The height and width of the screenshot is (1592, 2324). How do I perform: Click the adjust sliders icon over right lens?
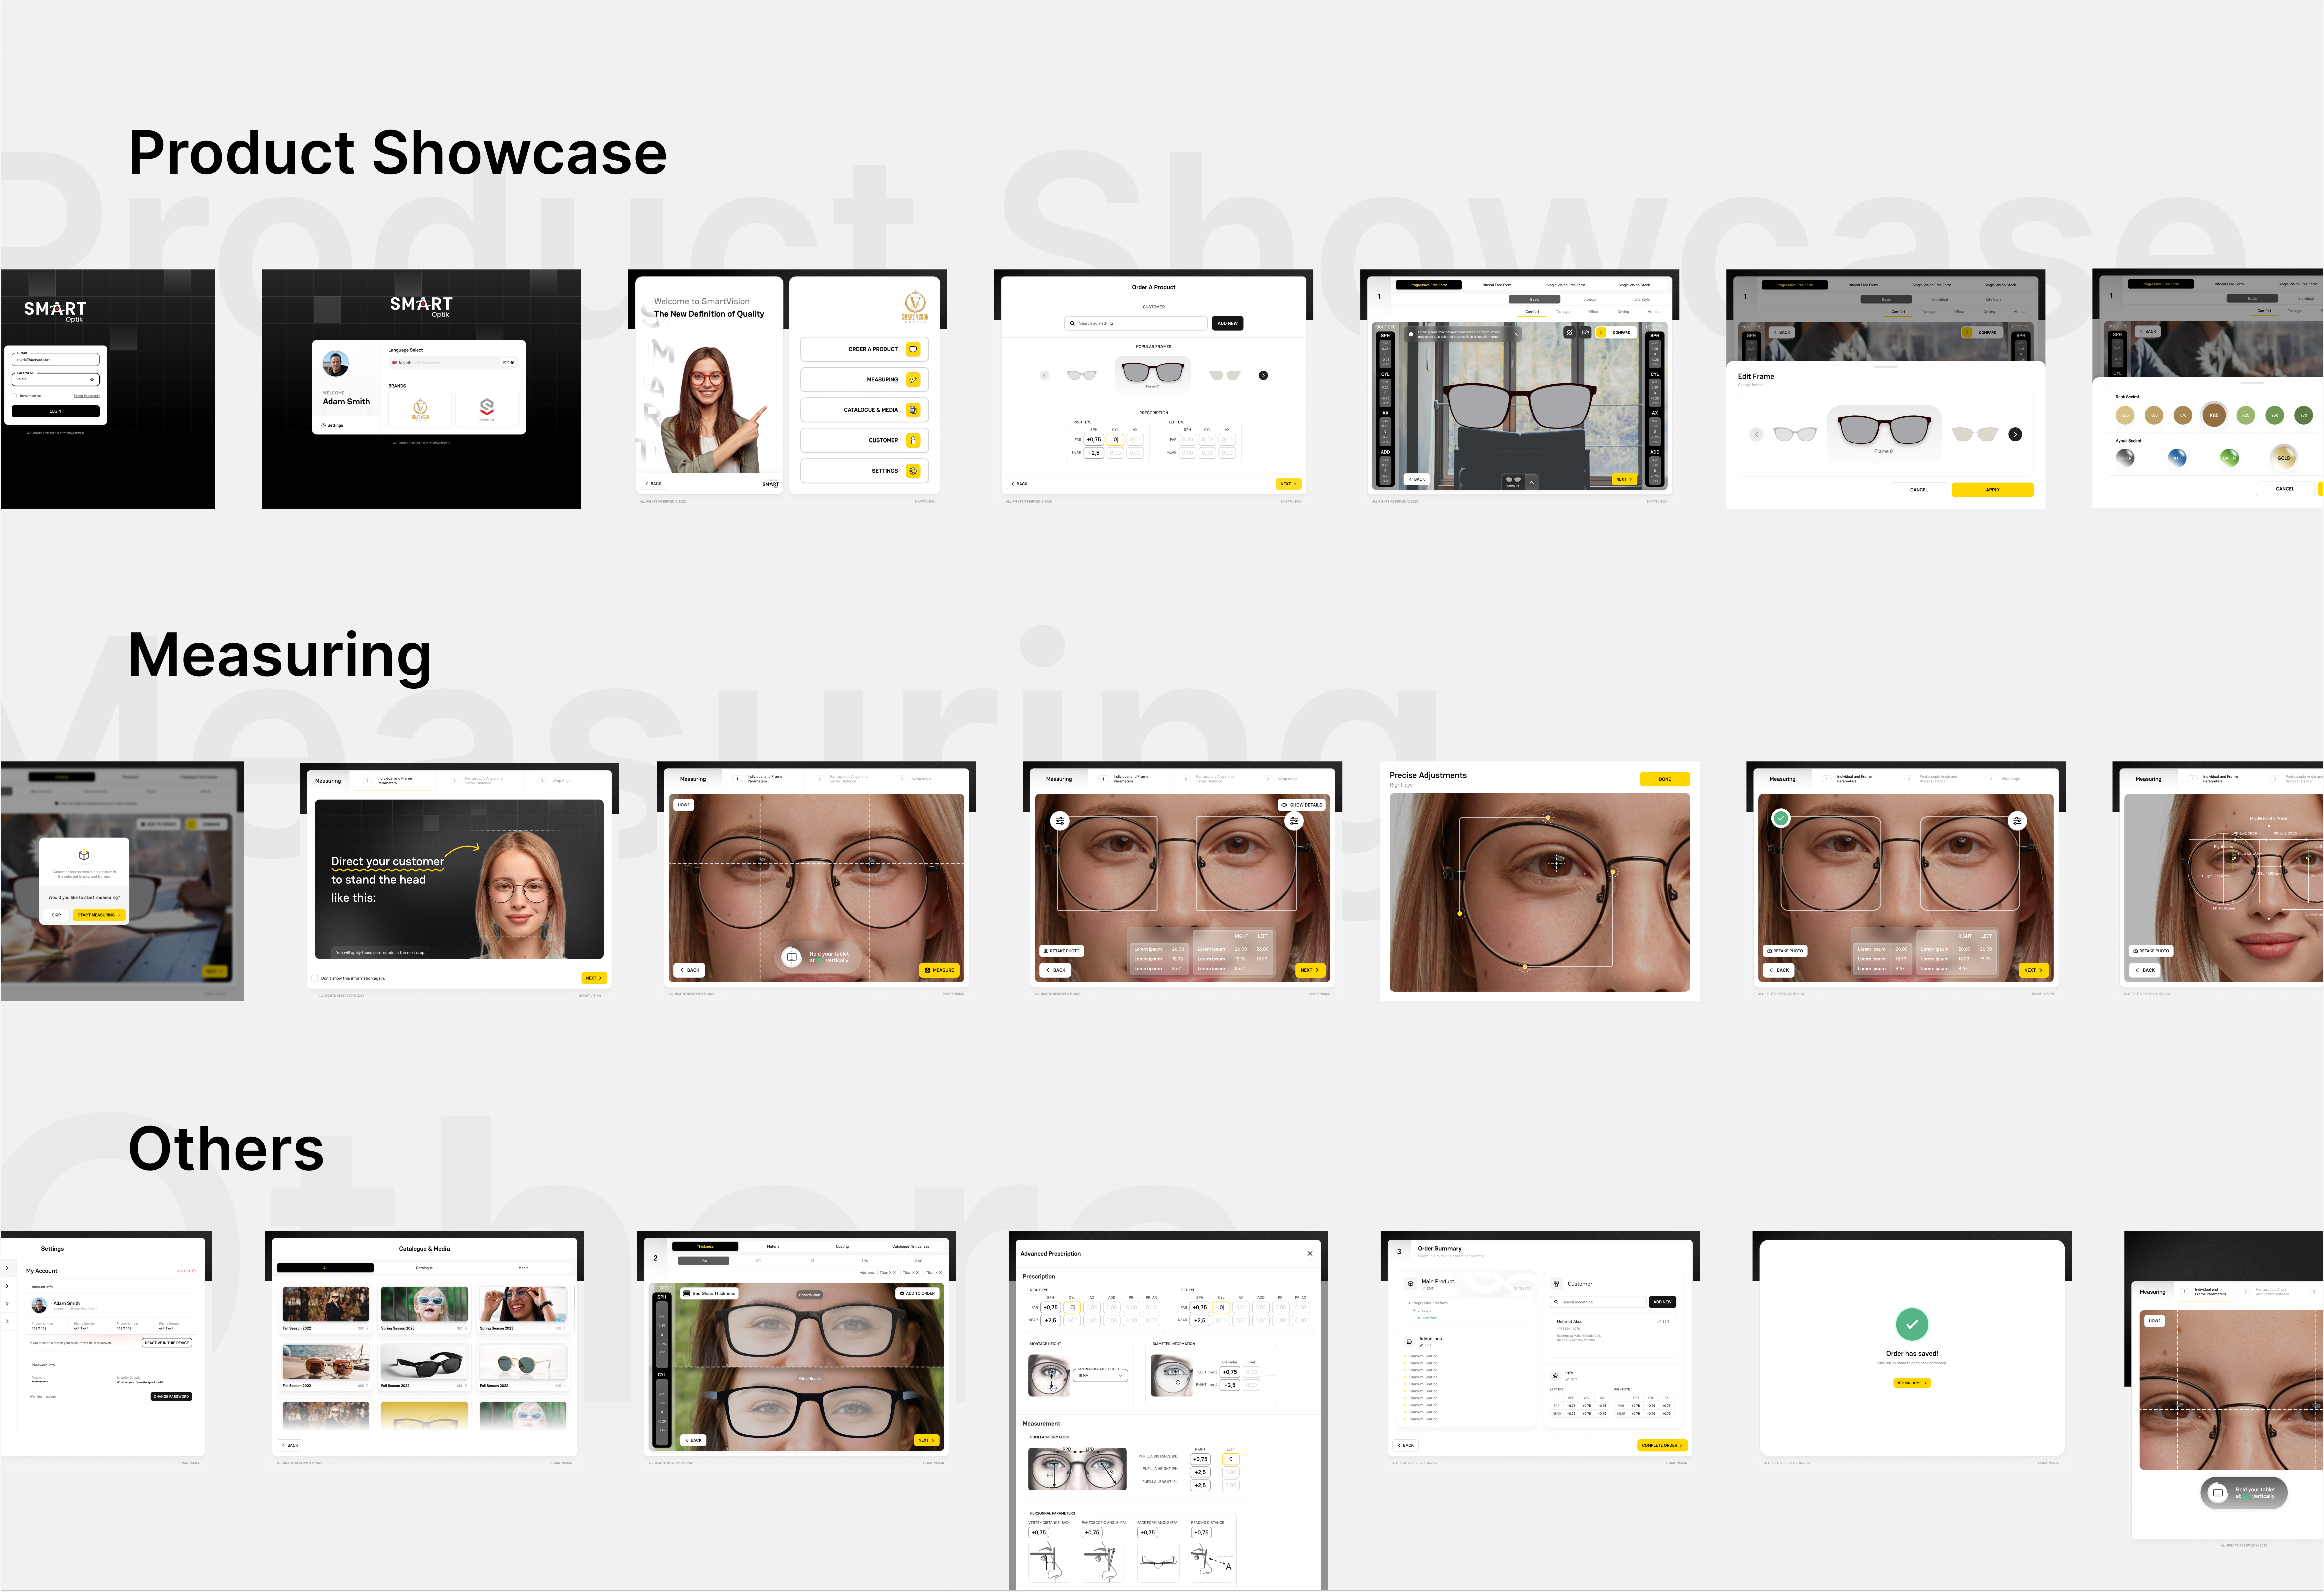[x=1294, y=821]
